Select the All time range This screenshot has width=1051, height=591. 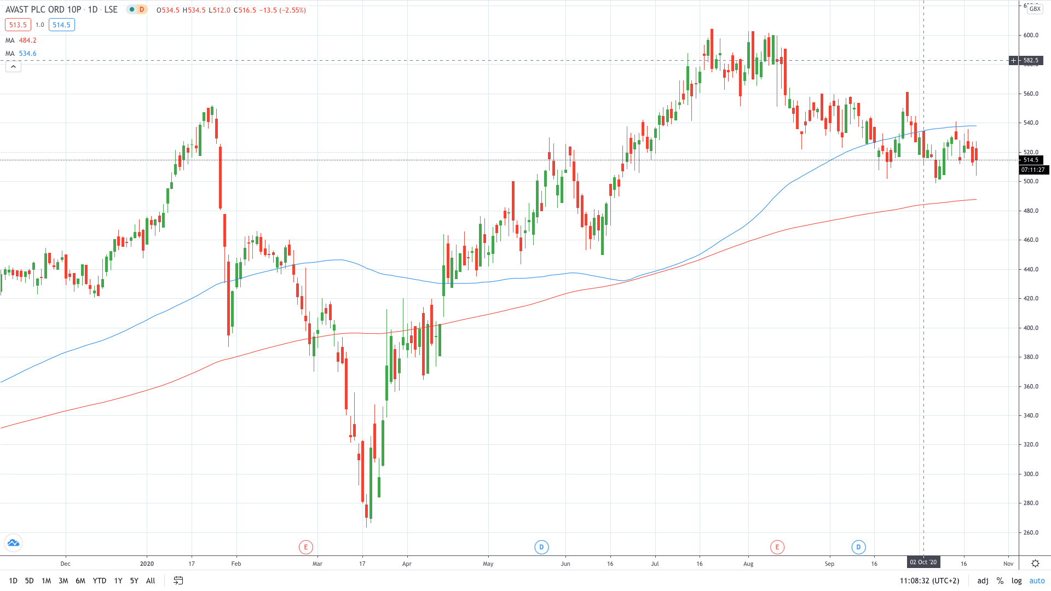click(151, 581)
